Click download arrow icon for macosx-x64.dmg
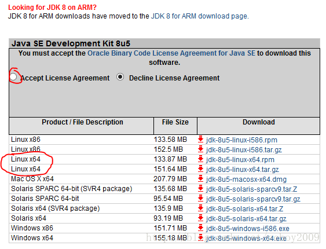 (200, 179)
